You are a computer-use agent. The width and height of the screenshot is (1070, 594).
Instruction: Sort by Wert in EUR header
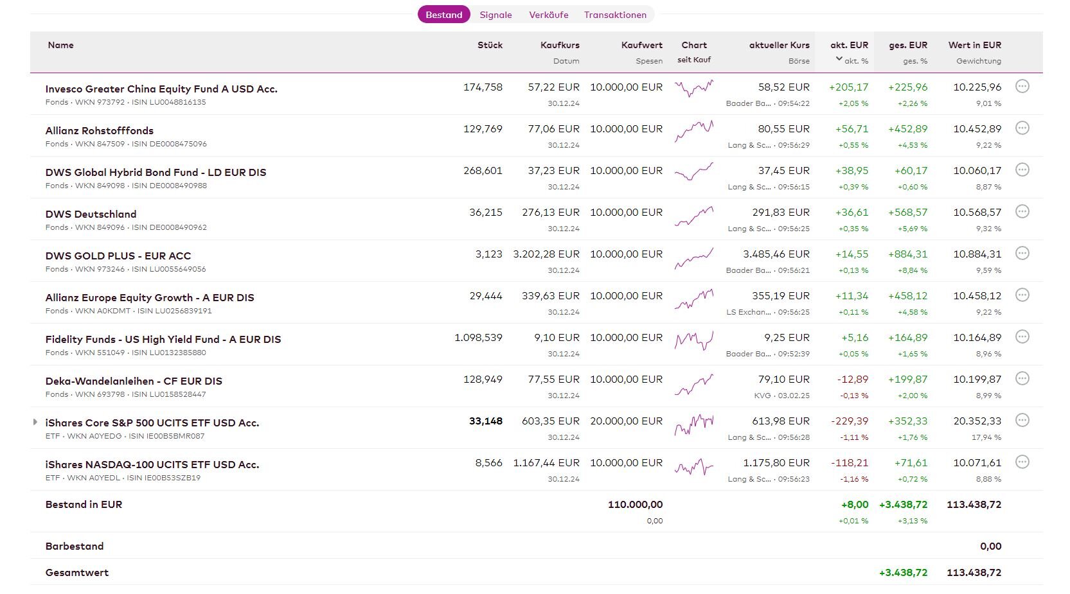click(974, 45)
